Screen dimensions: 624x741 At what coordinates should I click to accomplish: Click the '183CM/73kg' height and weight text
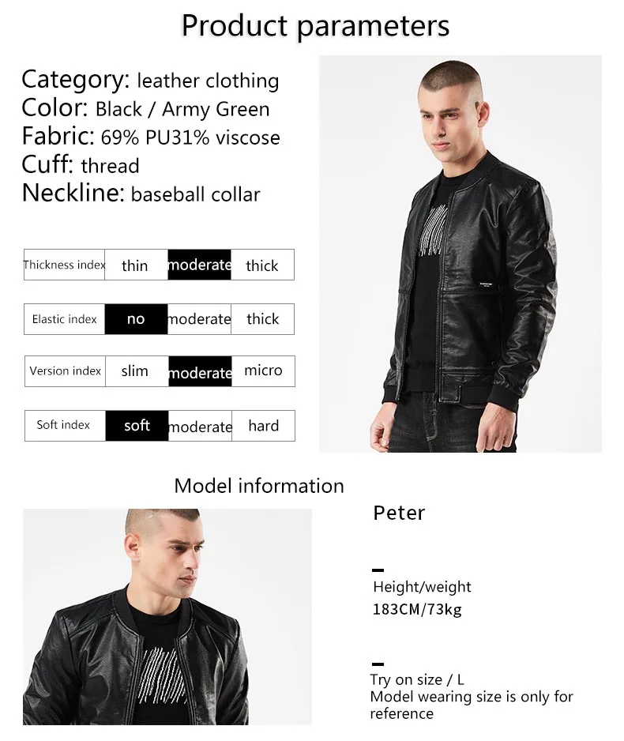pos(417,609)
